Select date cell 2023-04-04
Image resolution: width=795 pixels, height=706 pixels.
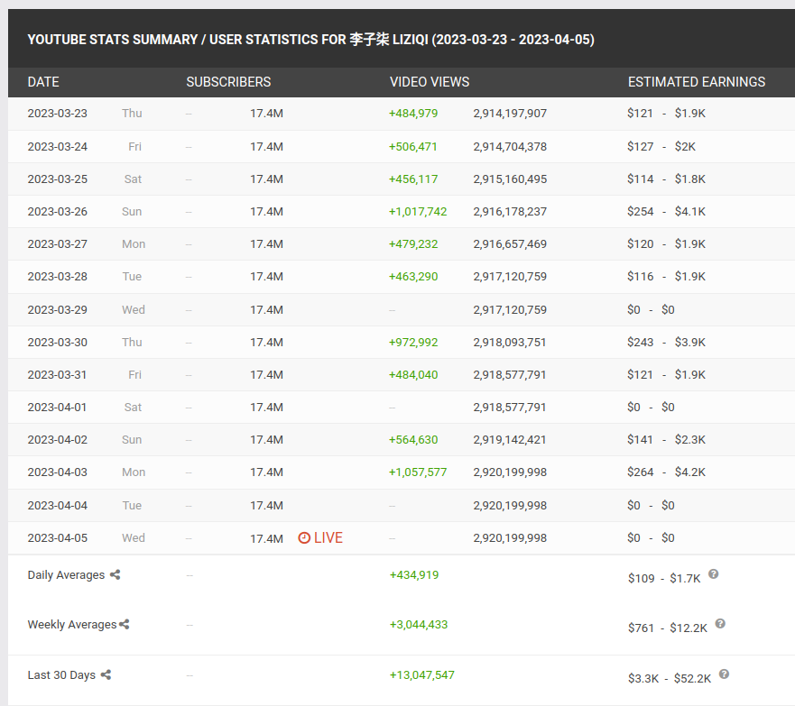[57, 506]
